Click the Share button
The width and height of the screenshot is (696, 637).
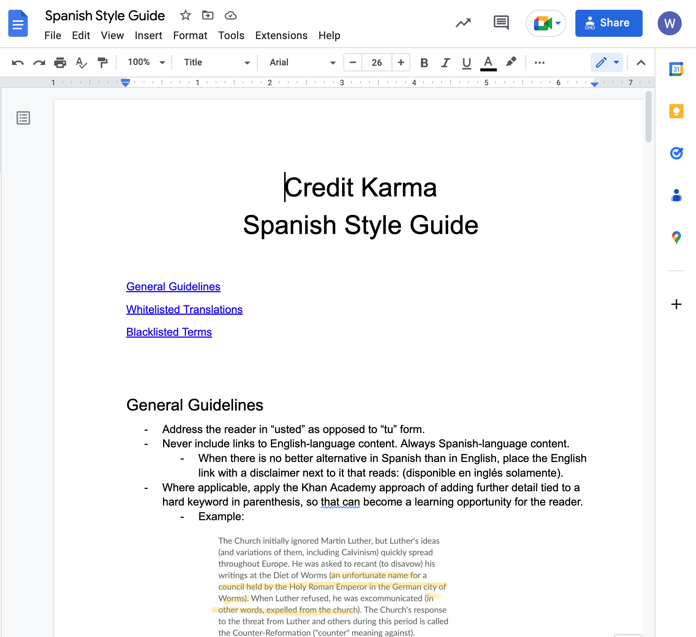click(609, 23)
